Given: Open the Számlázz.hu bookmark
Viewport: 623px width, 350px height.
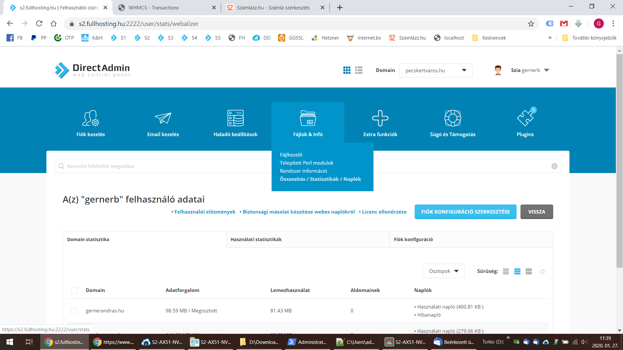Looking at the screenshot, I should tap(408, 38).
